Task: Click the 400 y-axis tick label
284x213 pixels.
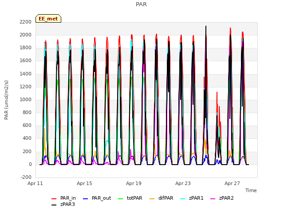Action: click(x=27, y=138)
